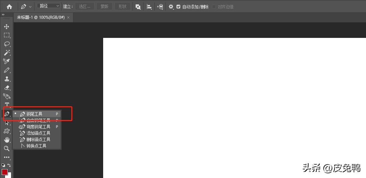Expand the toolbar with double-arrow
Viewport: 366px width, 178px height.
click(x=3, y=15)
